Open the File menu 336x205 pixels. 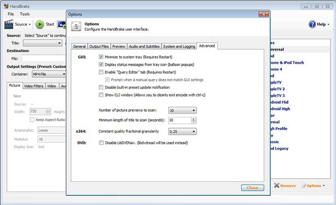coord(11,14)
